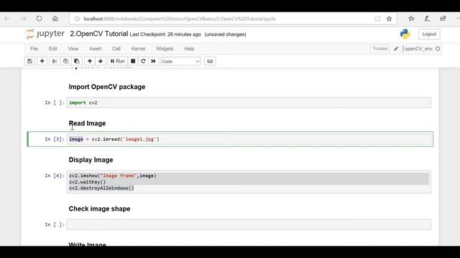This screenshot has height=258, width=460.
Task: Click the Read Image heading
Action: pyautogui.click(x=87, y=123)
